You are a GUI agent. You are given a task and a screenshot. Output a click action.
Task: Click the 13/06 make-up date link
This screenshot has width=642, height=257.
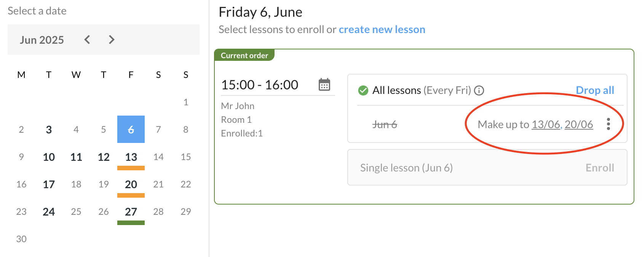point(546,124)
